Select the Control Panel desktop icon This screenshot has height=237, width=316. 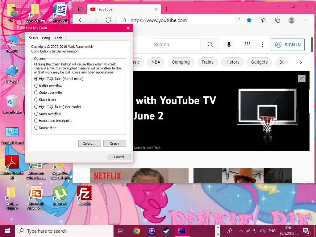tap(12, 135)
